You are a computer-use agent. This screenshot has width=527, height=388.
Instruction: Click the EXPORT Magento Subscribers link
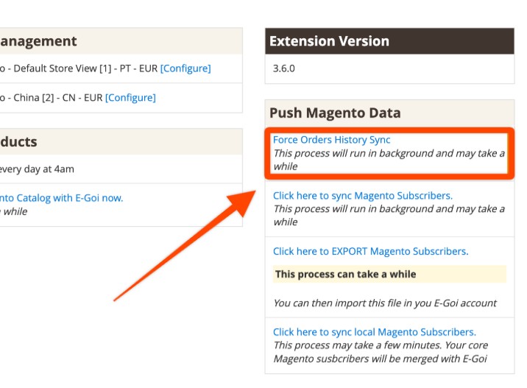(x=370, y=251)
